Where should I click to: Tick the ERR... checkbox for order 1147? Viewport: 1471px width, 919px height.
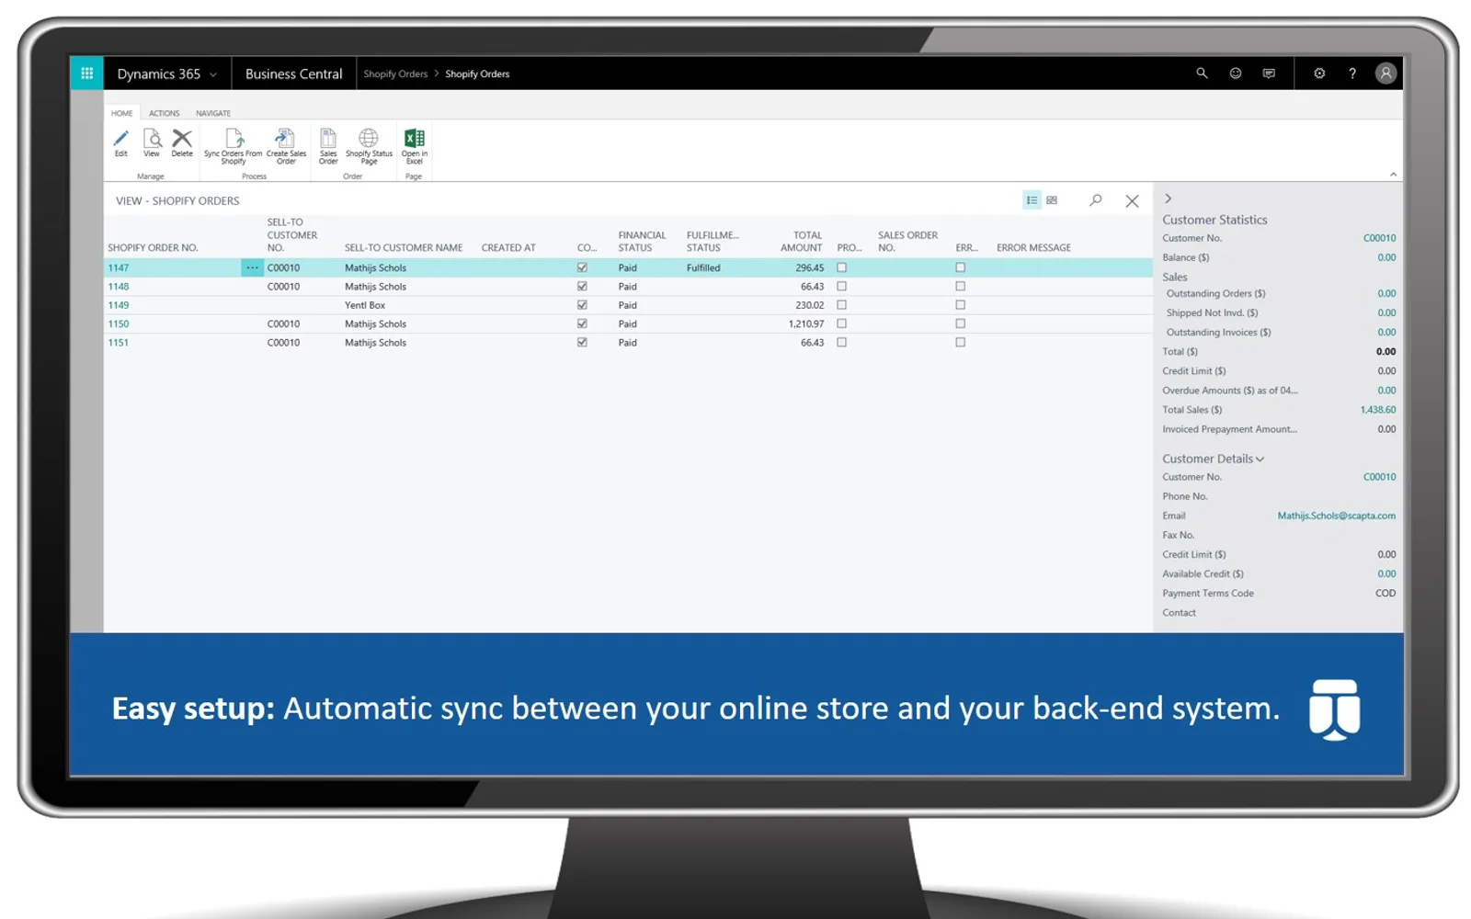click(x=960, y=268)
